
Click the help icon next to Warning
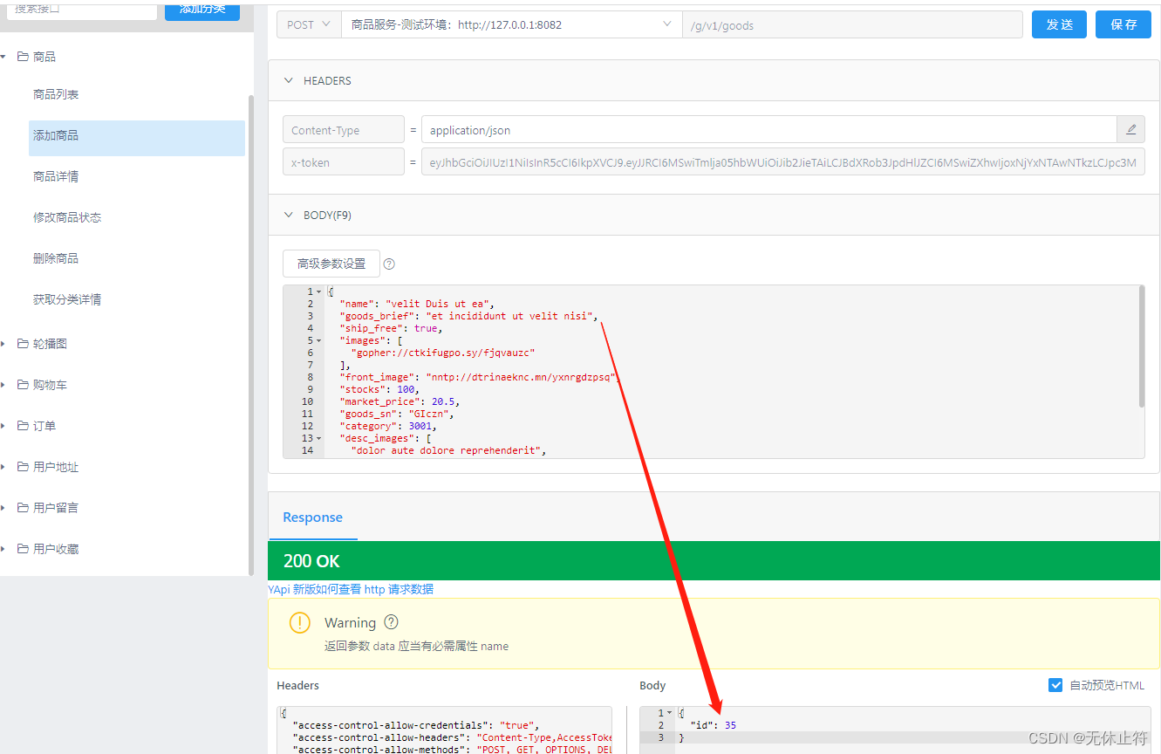(391, 622)
